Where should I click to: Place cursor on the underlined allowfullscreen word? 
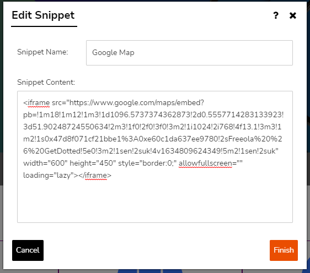pos(205,163)
